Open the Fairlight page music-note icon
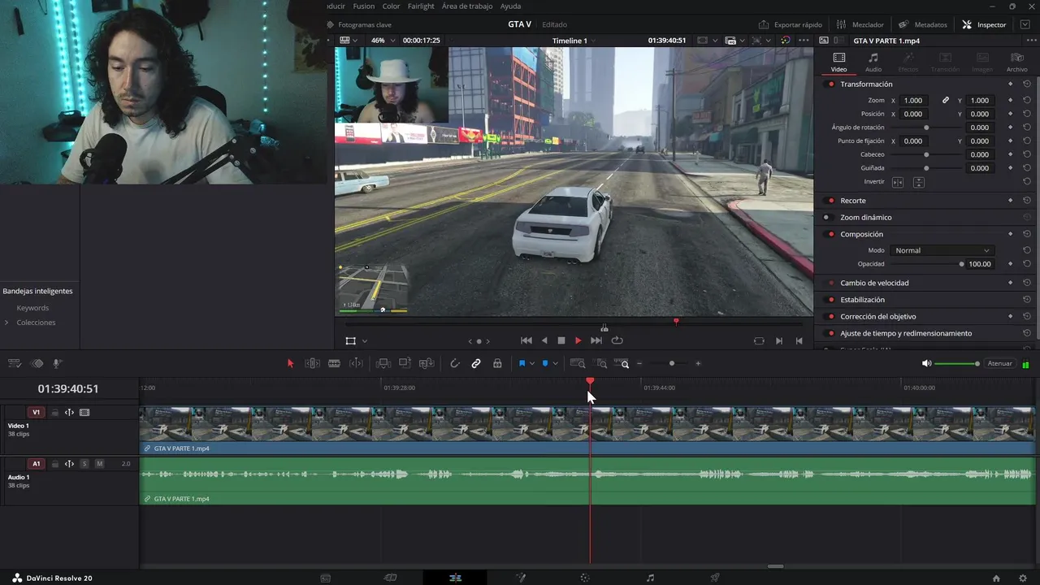 coord(650,578)
